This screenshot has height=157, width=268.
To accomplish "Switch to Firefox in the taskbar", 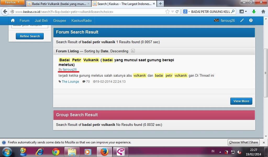I will 104,152.
